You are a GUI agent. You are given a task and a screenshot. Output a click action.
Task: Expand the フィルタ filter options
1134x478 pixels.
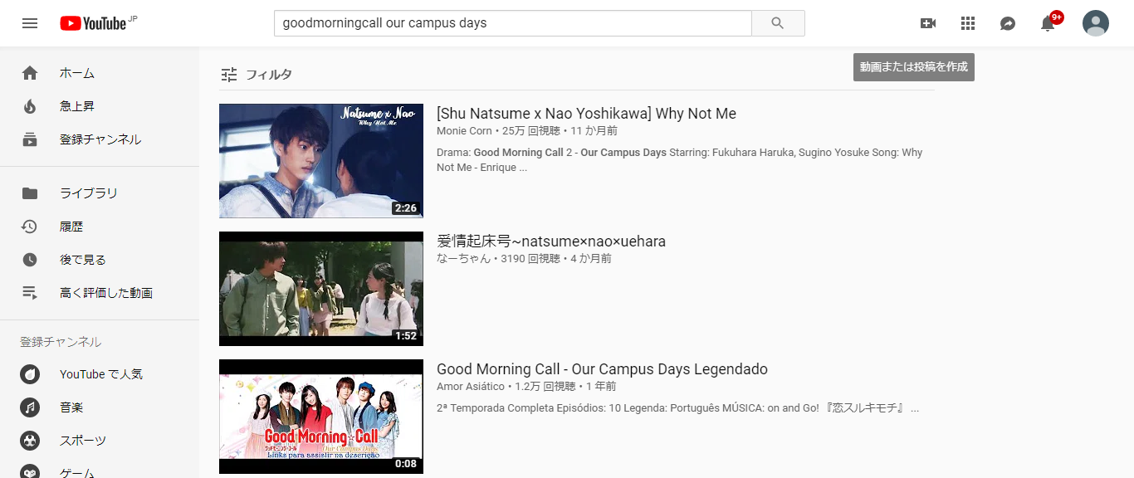[x=257, y=75]
